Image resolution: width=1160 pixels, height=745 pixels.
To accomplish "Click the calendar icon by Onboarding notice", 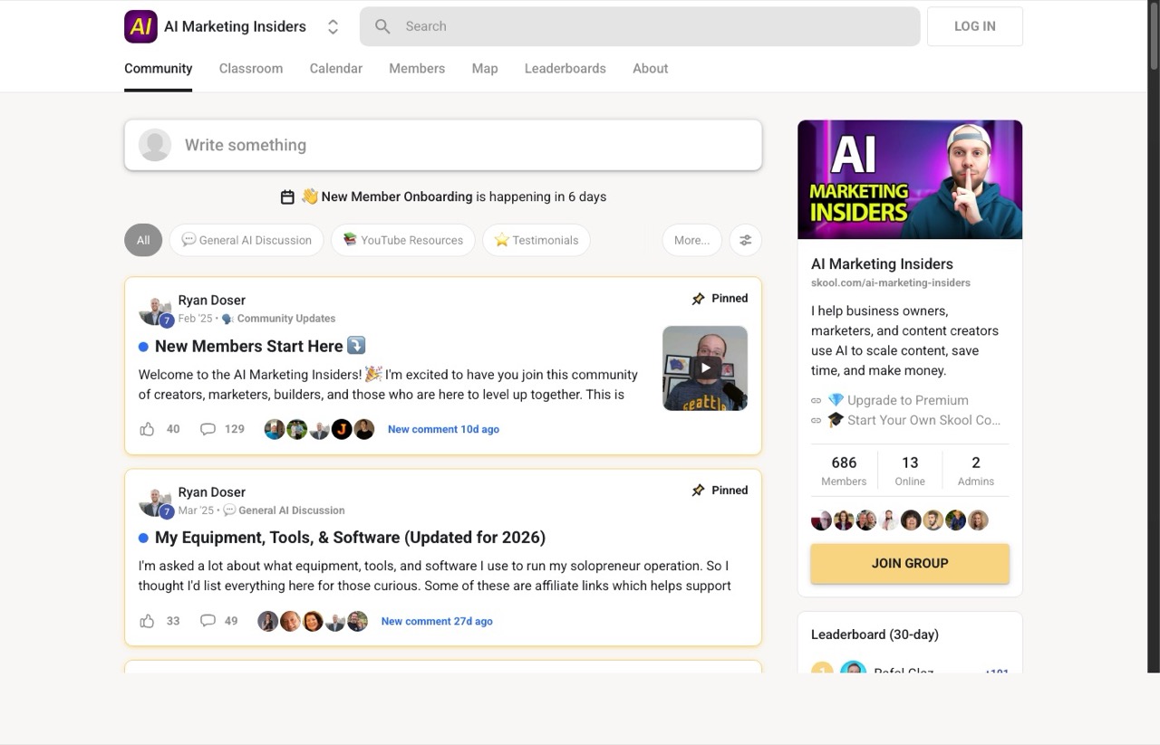I will coord(287,196).
